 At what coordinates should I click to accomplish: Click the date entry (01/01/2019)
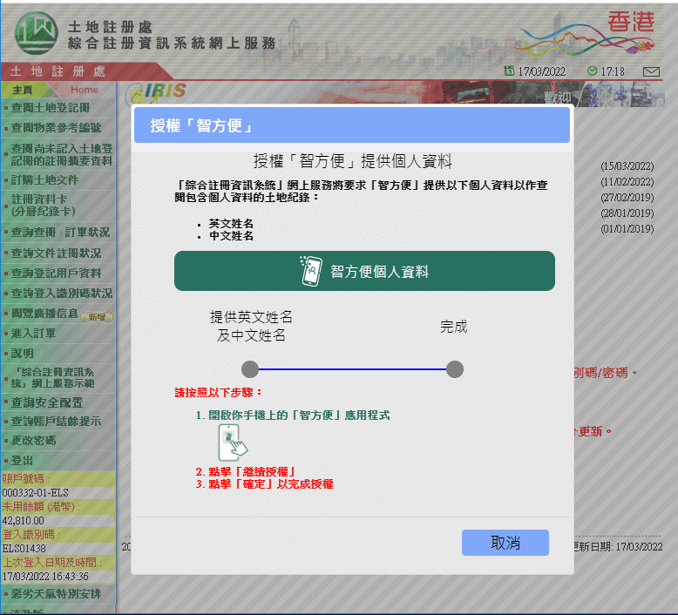click(627, 228)
